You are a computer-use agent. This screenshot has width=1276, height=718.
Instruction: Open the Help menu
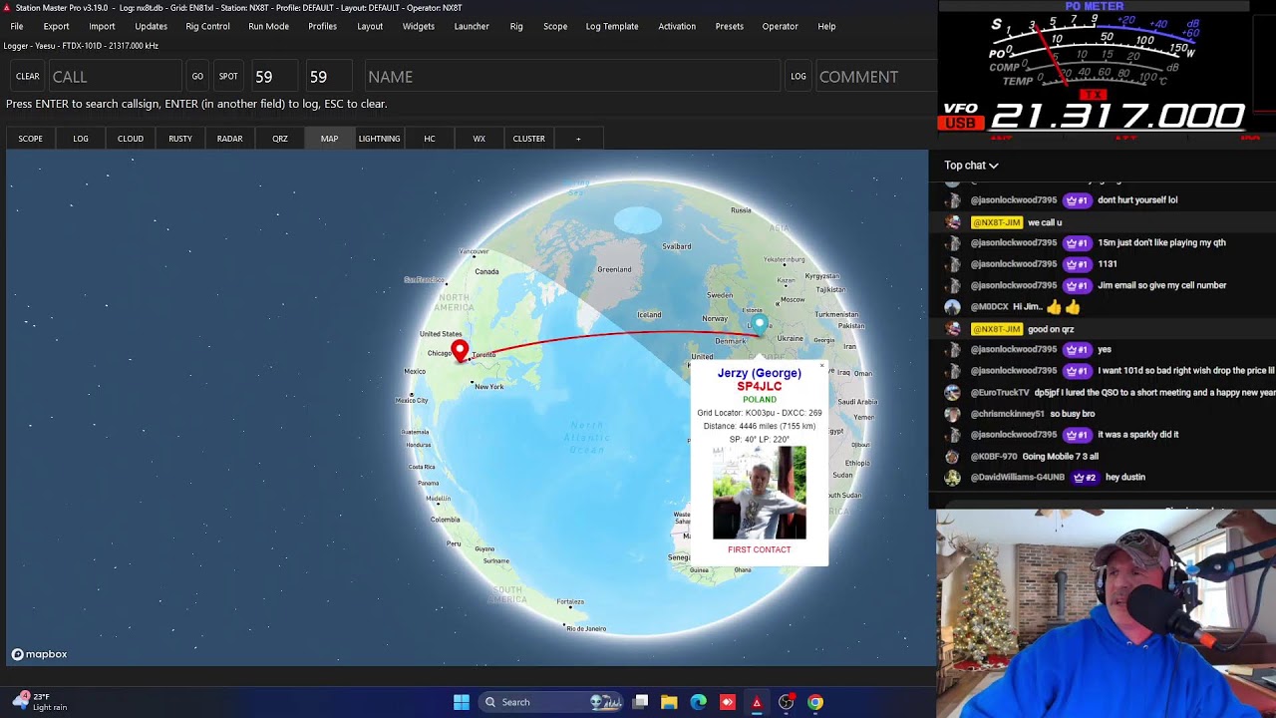point(826,26)
